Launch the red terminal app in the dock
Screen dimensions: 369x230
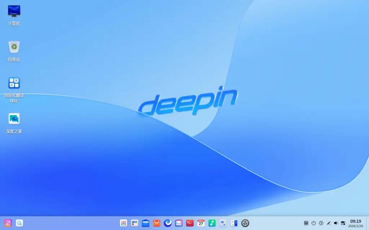click(190, 223)
